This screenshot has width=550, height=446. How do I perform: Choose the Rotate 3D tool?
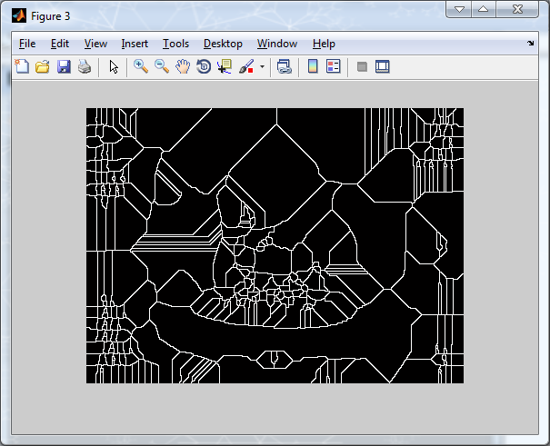[x=204, y=66]
